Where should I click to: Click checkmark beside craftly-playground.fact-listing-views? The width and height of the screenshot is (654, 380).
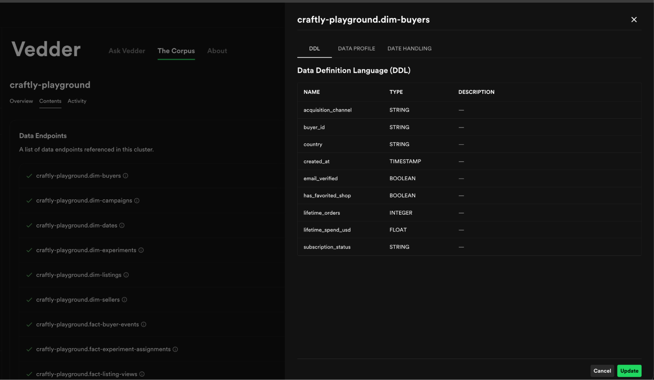[x=29, y=374]
